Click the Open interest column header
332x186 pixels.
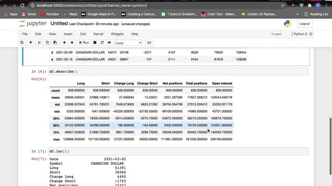tap(222, 83)
